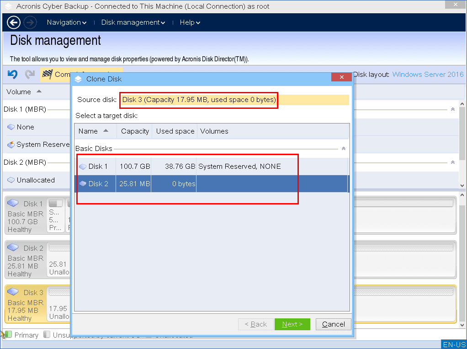Click the EN-US language indicator

[x=454, y=344]
